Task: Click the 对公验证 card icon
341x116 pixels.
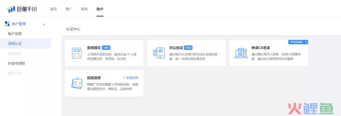Action: [159, 53]
